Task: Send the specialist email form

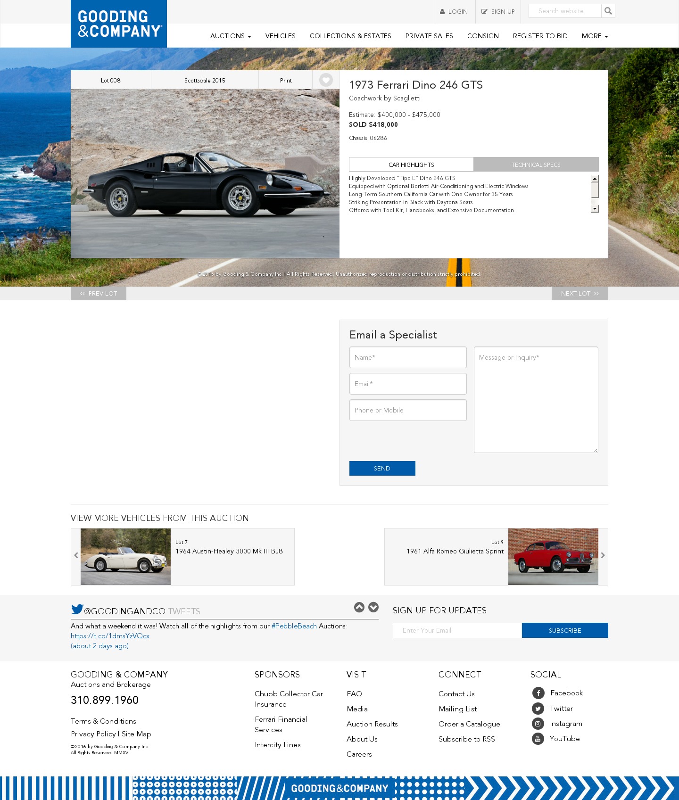Action: pos(382,468)
